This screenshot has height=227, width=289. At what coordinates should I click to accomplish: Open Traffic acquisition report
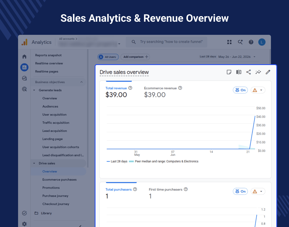pos(56,123)
